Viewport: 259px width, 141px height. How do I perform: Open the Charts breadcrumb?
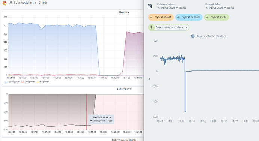pos(43,3)
